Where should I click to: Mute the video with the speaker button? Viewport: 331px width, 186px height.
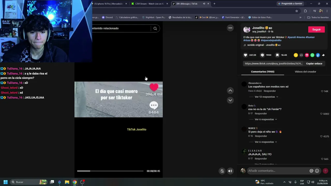click(230, 171)
